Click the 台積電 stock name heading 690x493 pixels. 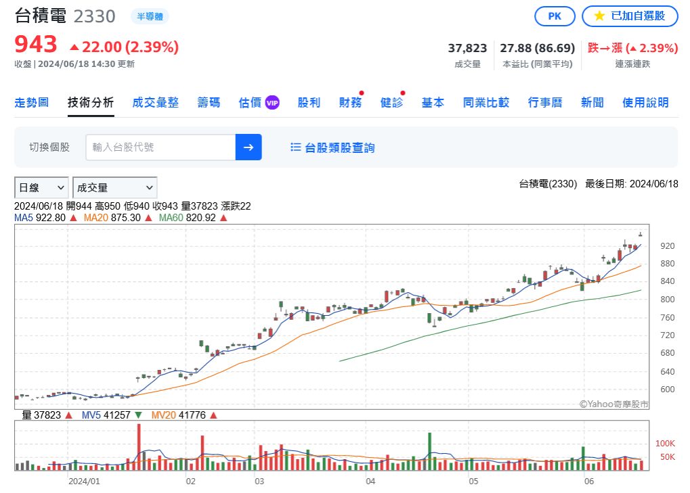click(41, 16)
